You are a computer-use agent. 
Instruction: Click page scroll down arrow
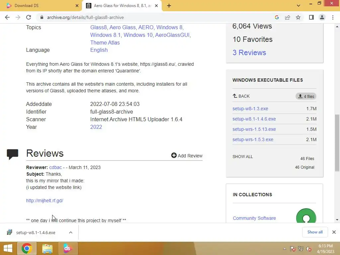(x=337, y=220)
